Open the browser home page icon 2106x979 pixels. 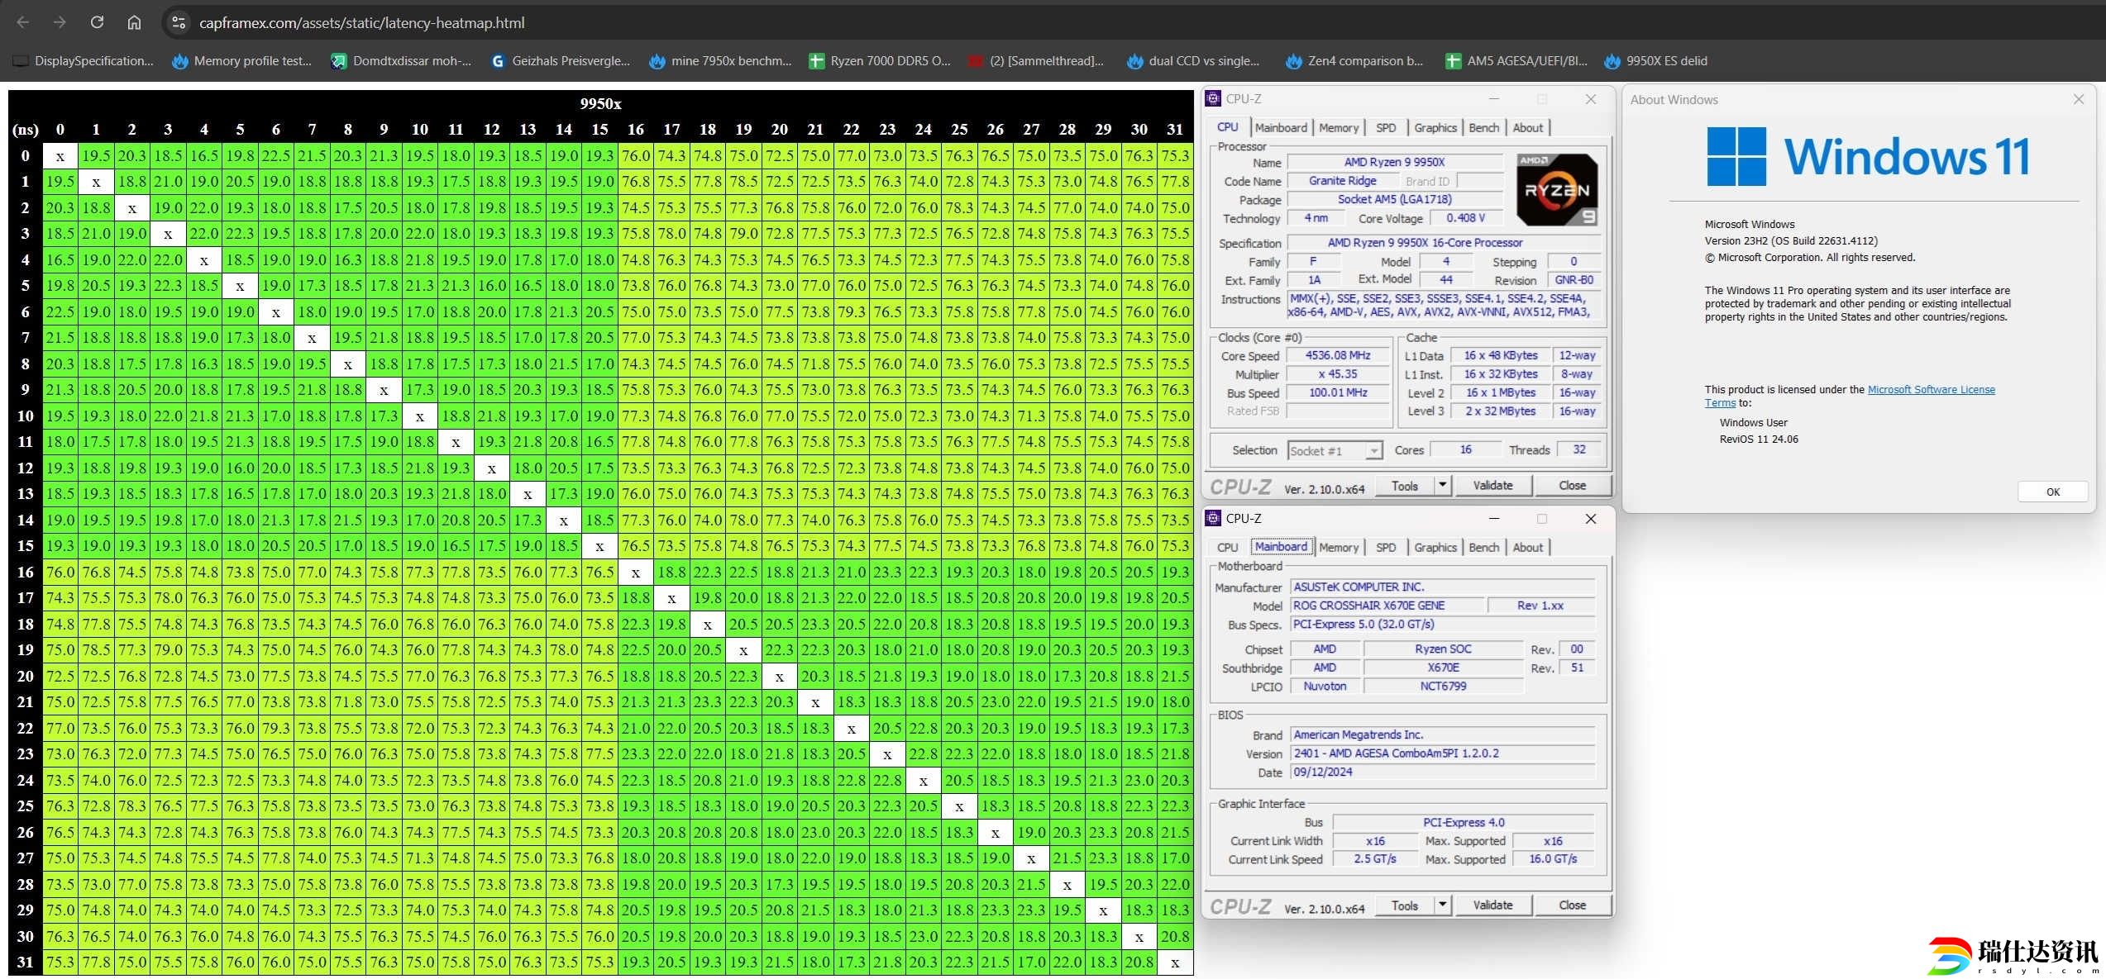click(134, 22)
